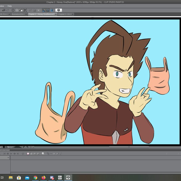Open the keyframe interpolation dropdown arrow
181x181 pixels.
pyautogui.click(x=51, y=154)
